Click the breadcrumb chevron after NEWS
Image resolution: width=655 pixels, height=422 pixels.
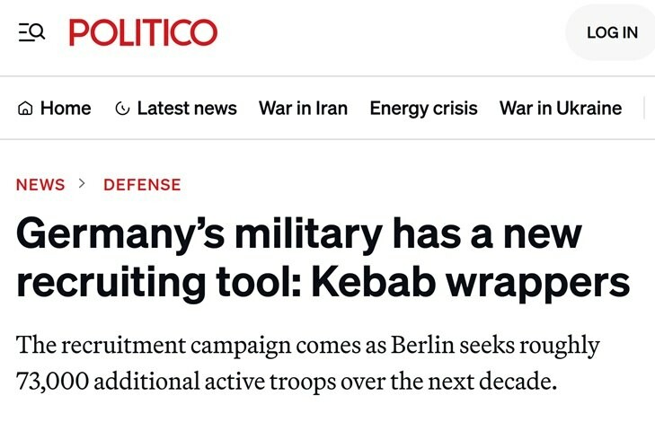pos(82,184)
